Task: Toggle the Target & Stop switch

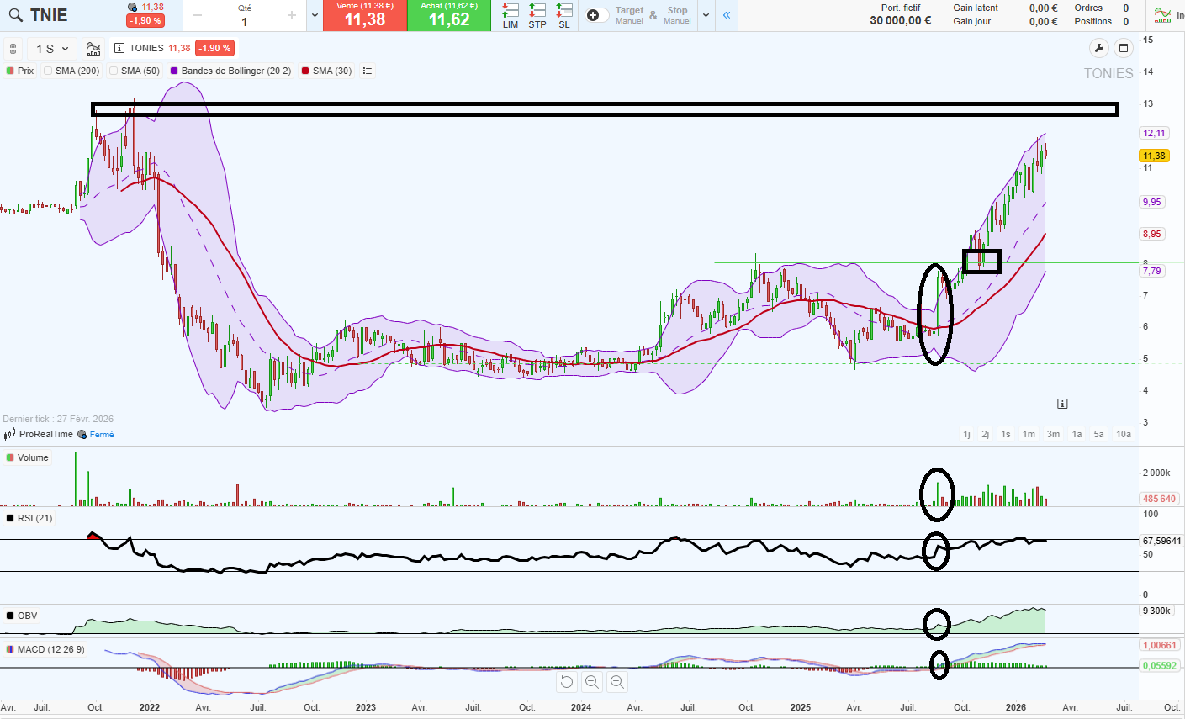Action: click(x=597, y=15)
